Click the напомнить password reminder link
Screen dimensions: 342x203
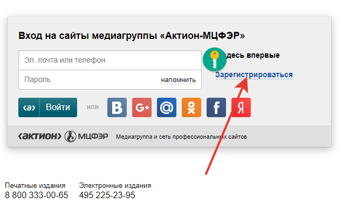(178, 80)
